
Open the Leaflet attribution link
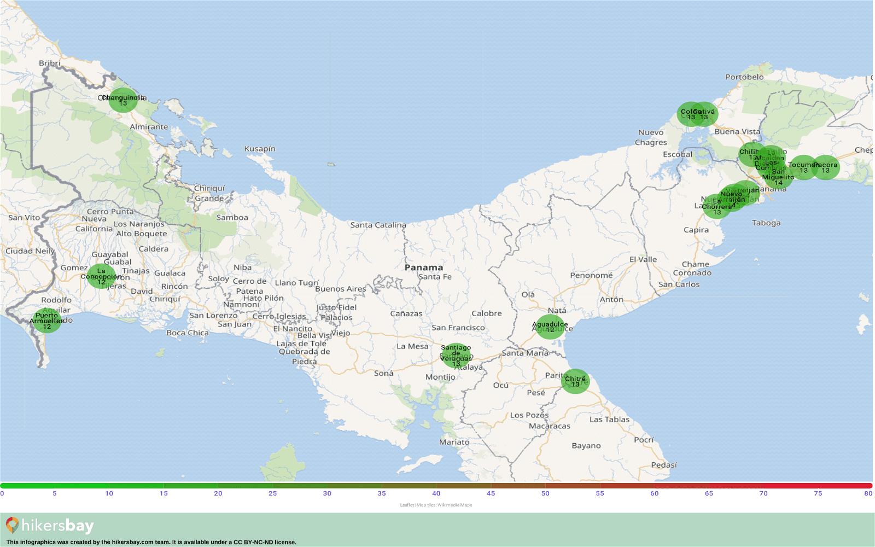pos(406,505)
